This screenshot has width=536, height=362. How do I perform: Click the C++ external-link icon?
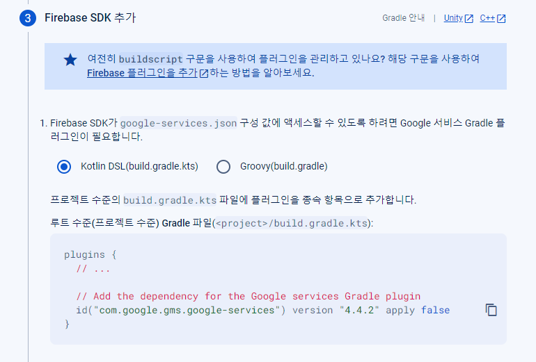point(501,19)
